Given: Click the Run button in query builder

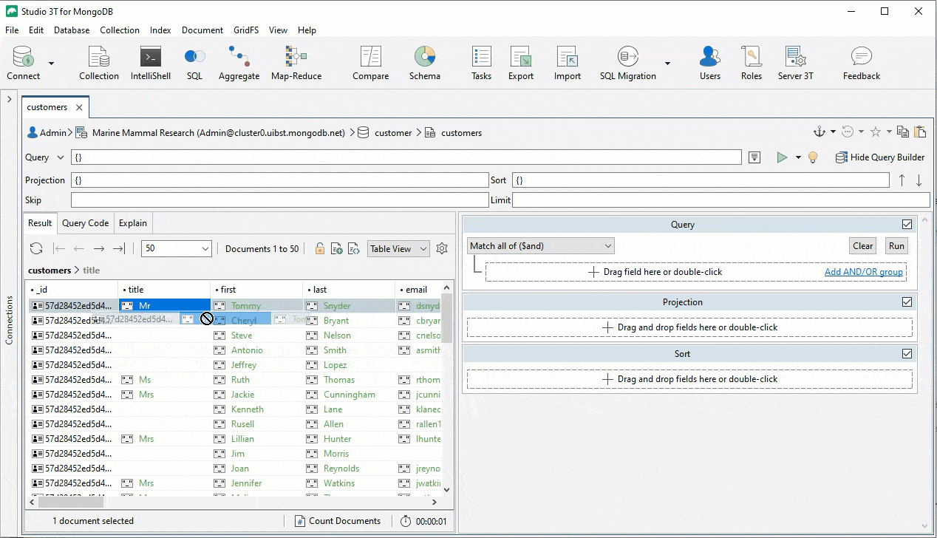Looking at the screenshot, I should [896, 246].
